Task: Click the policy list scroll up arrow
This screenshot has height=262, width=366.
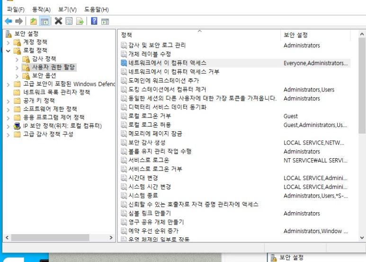Action: [362, 34]
